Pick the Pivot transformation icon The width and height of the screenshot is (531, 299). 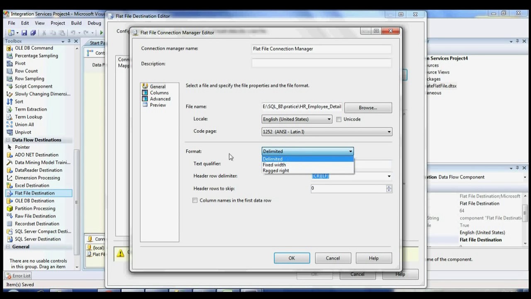point(10,64)
